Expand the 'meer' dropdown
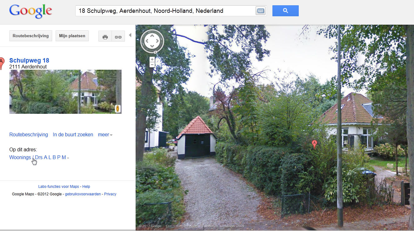Screen dimensions: 414x231 click(105, 135)
